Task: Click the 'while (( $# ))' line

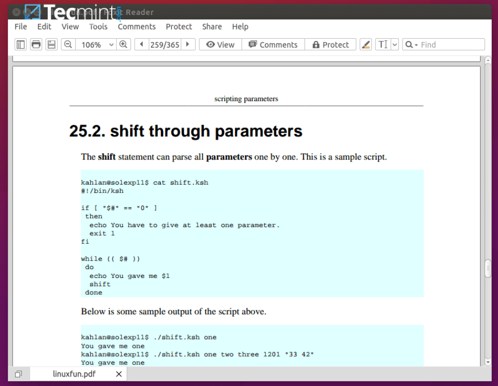Action: tap(110, 259)
